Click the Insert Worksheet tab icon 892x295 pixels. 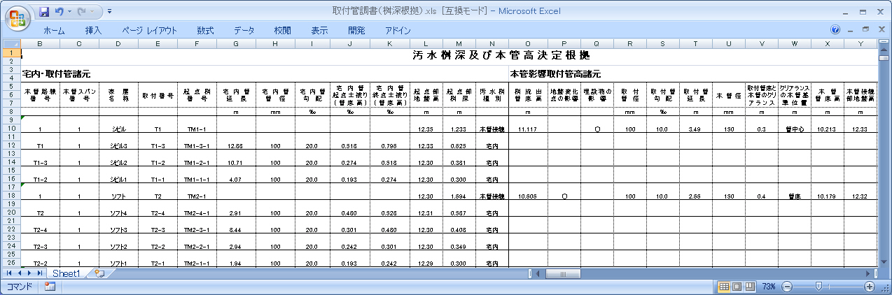[99, 273]
